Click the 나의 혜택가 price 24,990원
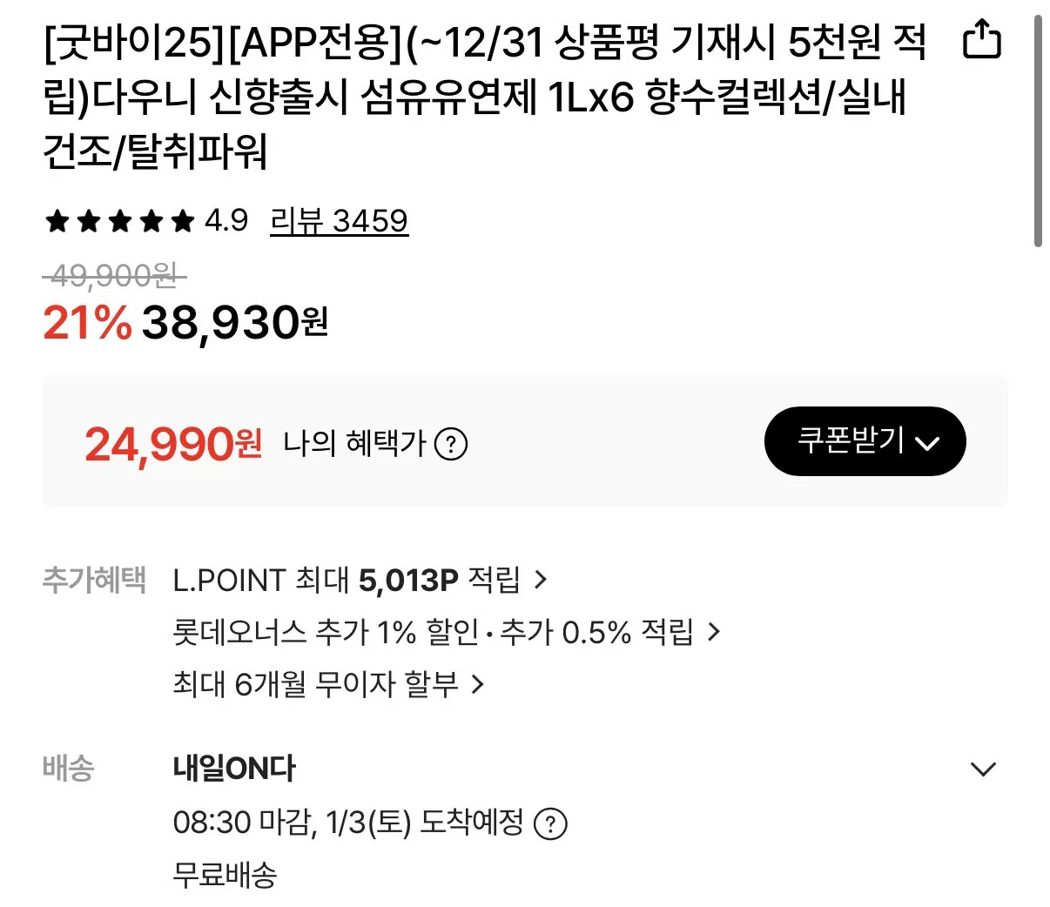The width and height of the screenshot is (1050, 907). click(173, 444)
